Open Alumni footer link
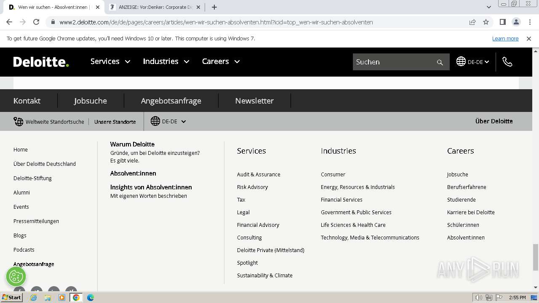 pos(21,192)
